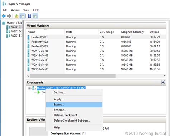170x136 pixels.
Task: Sort by the State column header
Action: 81,32
